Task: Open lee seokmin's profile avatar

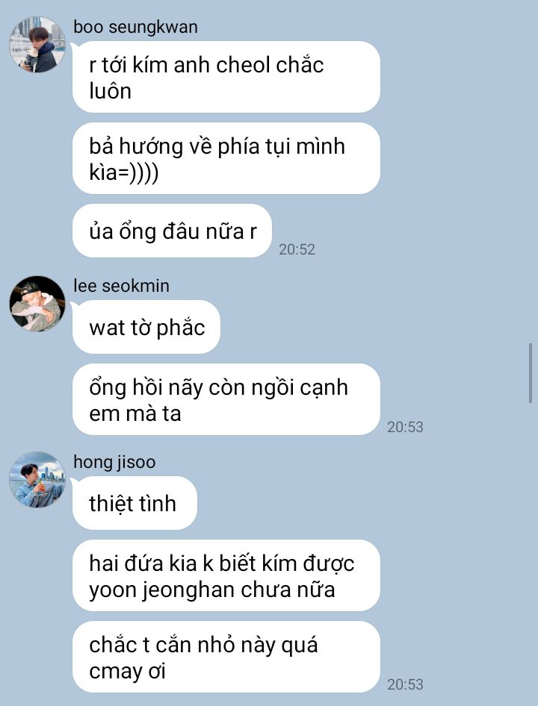Action: (37, 304)
